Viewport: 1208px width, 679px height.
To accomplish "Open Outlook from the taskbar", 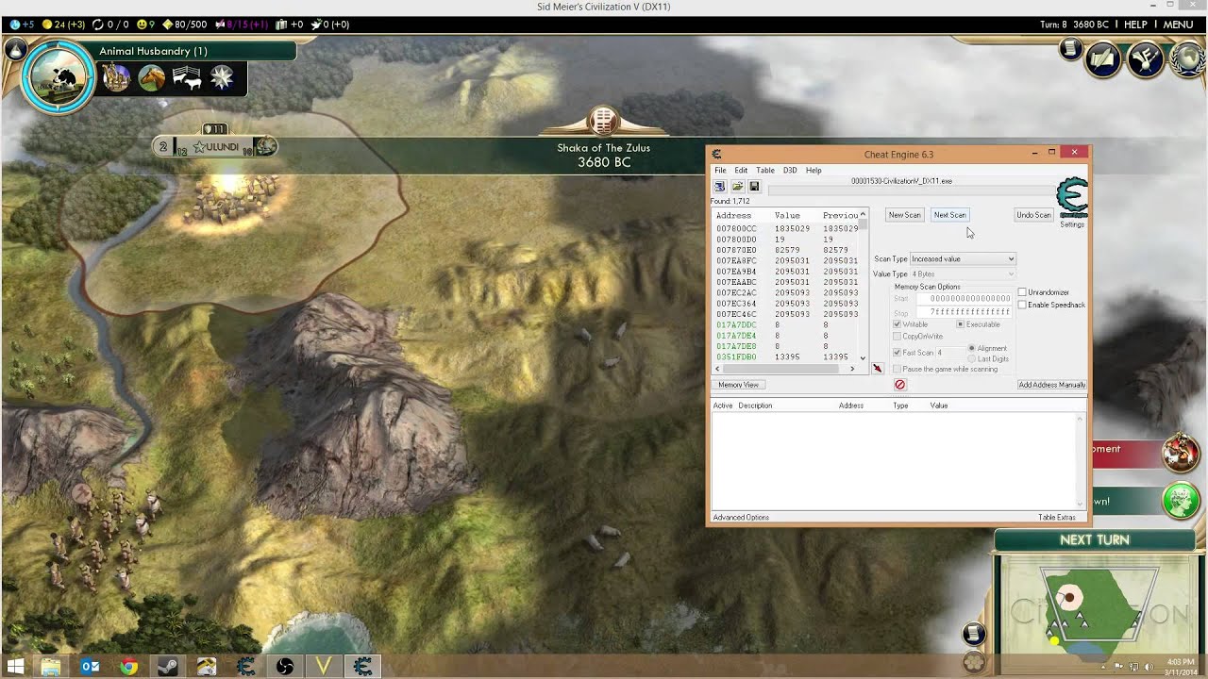I will (x=90, y=667).
